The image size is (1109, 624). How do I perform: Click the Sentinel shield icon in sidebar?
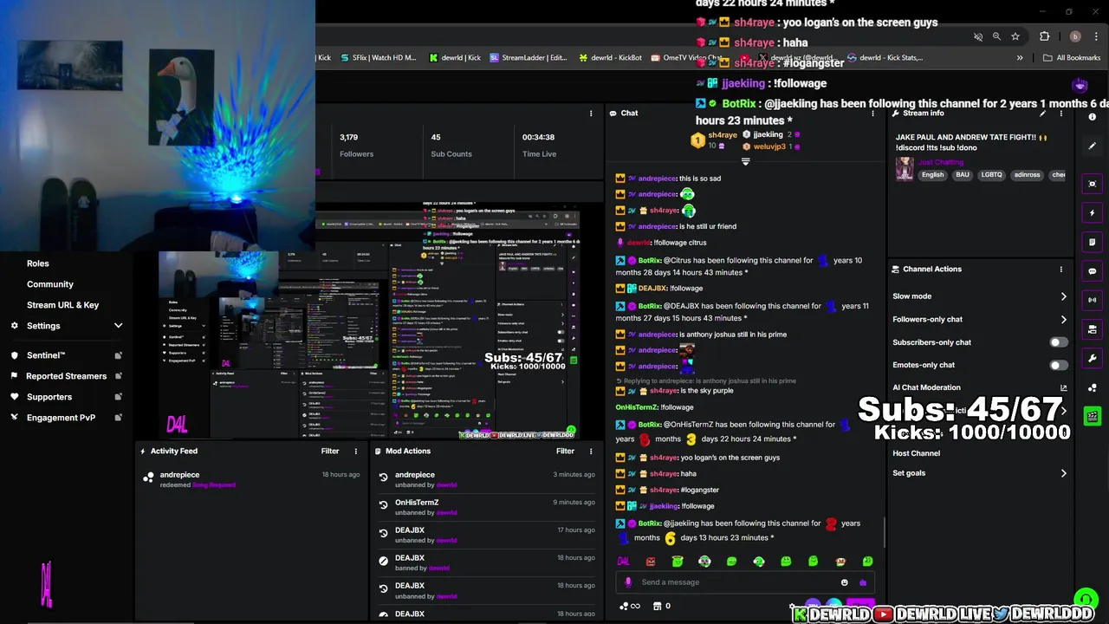[15, 355]
